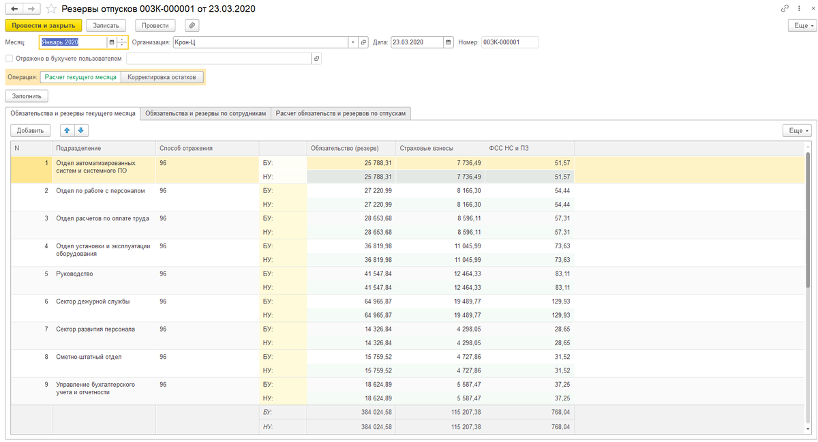This screenshot has height=442, width=818.
Task: Move row up with blue arrow
Action: click(67, 130)
